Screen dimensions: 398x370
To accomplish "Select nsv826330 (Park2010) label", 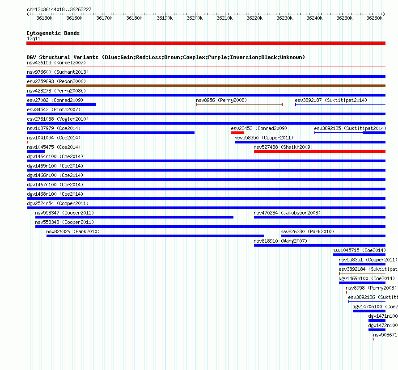I will click(x=307, y=231).
